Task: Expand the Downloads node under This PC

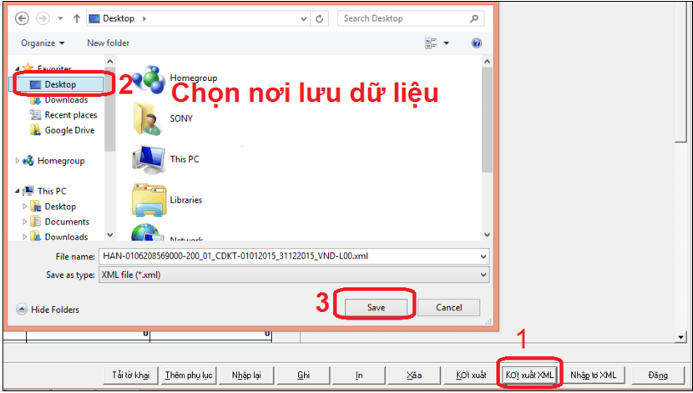Action: click(x=25, y=237)
